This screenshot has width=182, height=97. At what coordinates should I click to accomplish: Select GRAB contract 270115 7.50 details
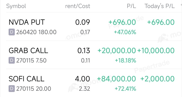click(31, 60)
